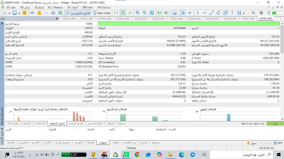Click the Zoom In magnifier
The image size is (284, 159).
tap(138, 13)
